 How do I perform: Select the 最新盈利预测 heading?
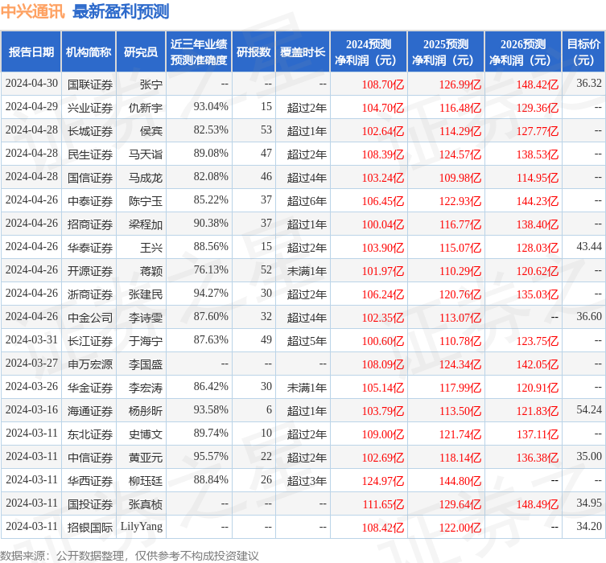tap(121, 11)
